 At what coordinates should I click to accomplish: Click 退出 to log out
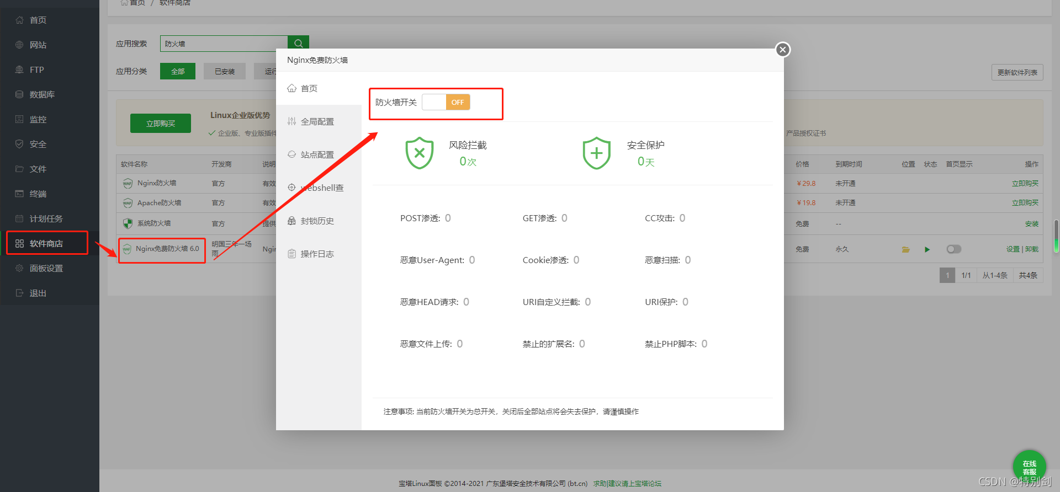[x=50, y=293]
